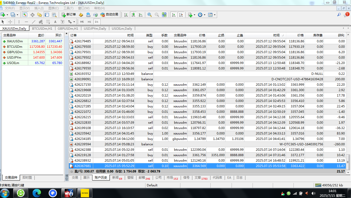Open the 图表(C) menu

[54, 8]
